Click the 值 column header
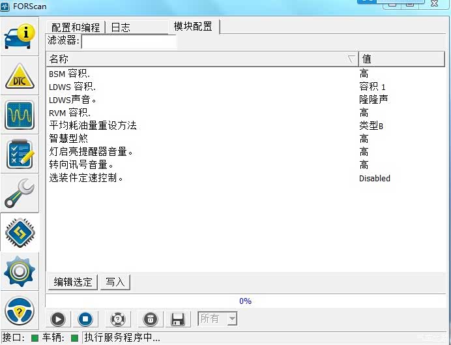 tap(402, 59)
